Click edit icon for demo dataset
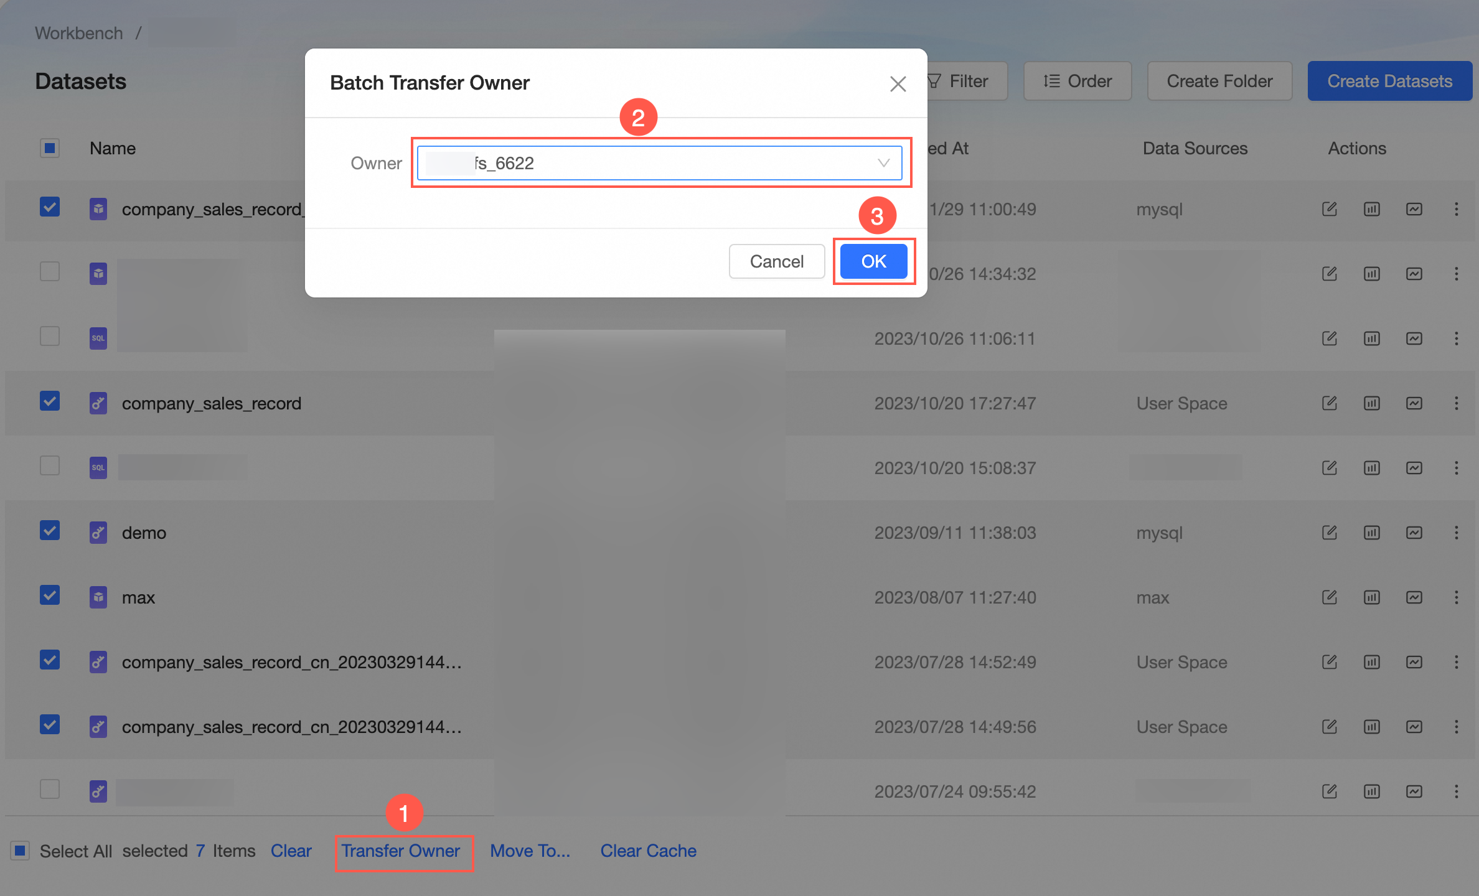The height and width of the screenshot is (896, 1479). point(1329,533)
